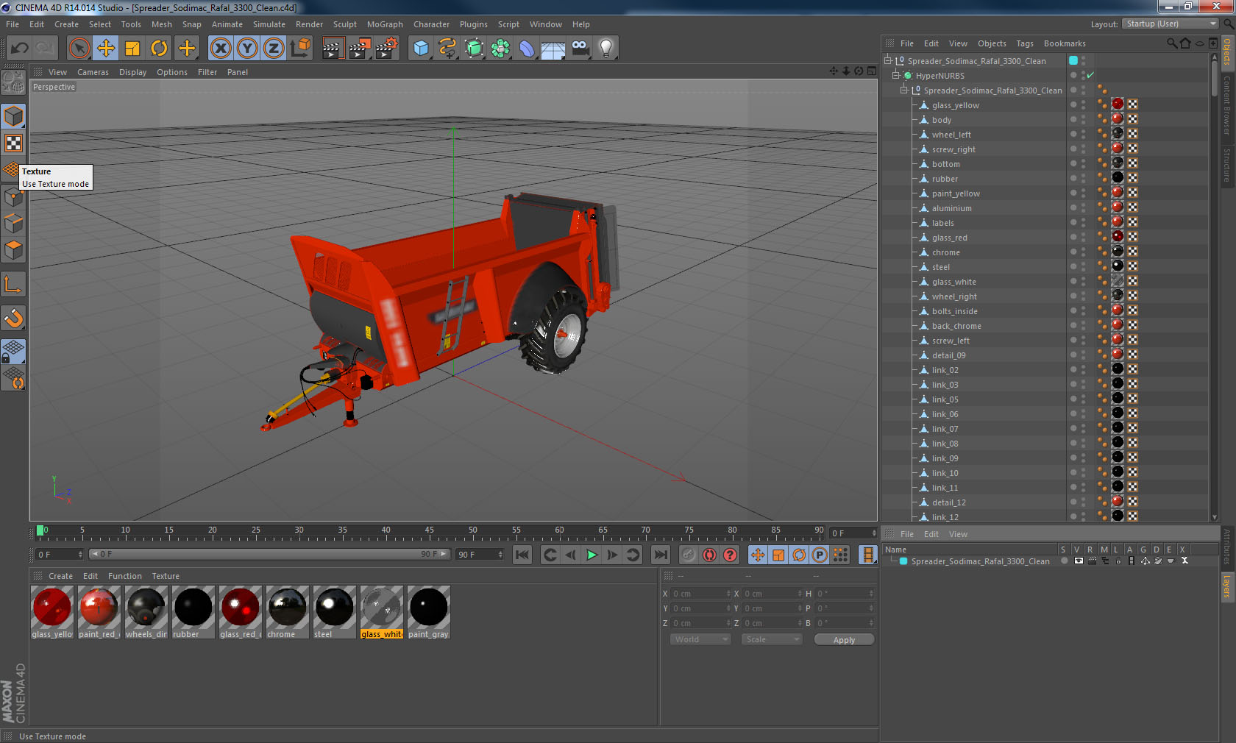Render the active view
This screenshot has height=743, width=1236.
(333, 49)
